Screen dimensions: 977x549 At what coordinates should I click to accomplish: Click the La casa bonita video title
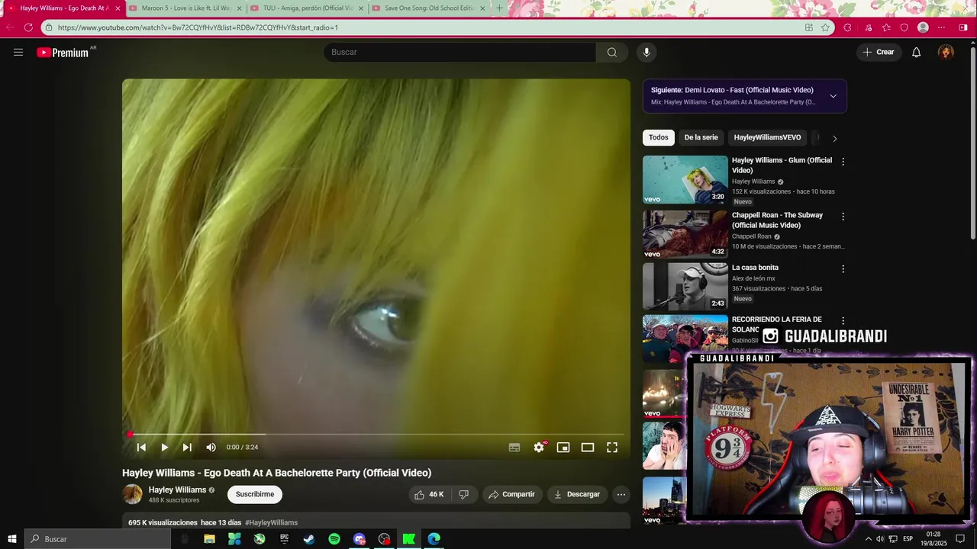755,268
